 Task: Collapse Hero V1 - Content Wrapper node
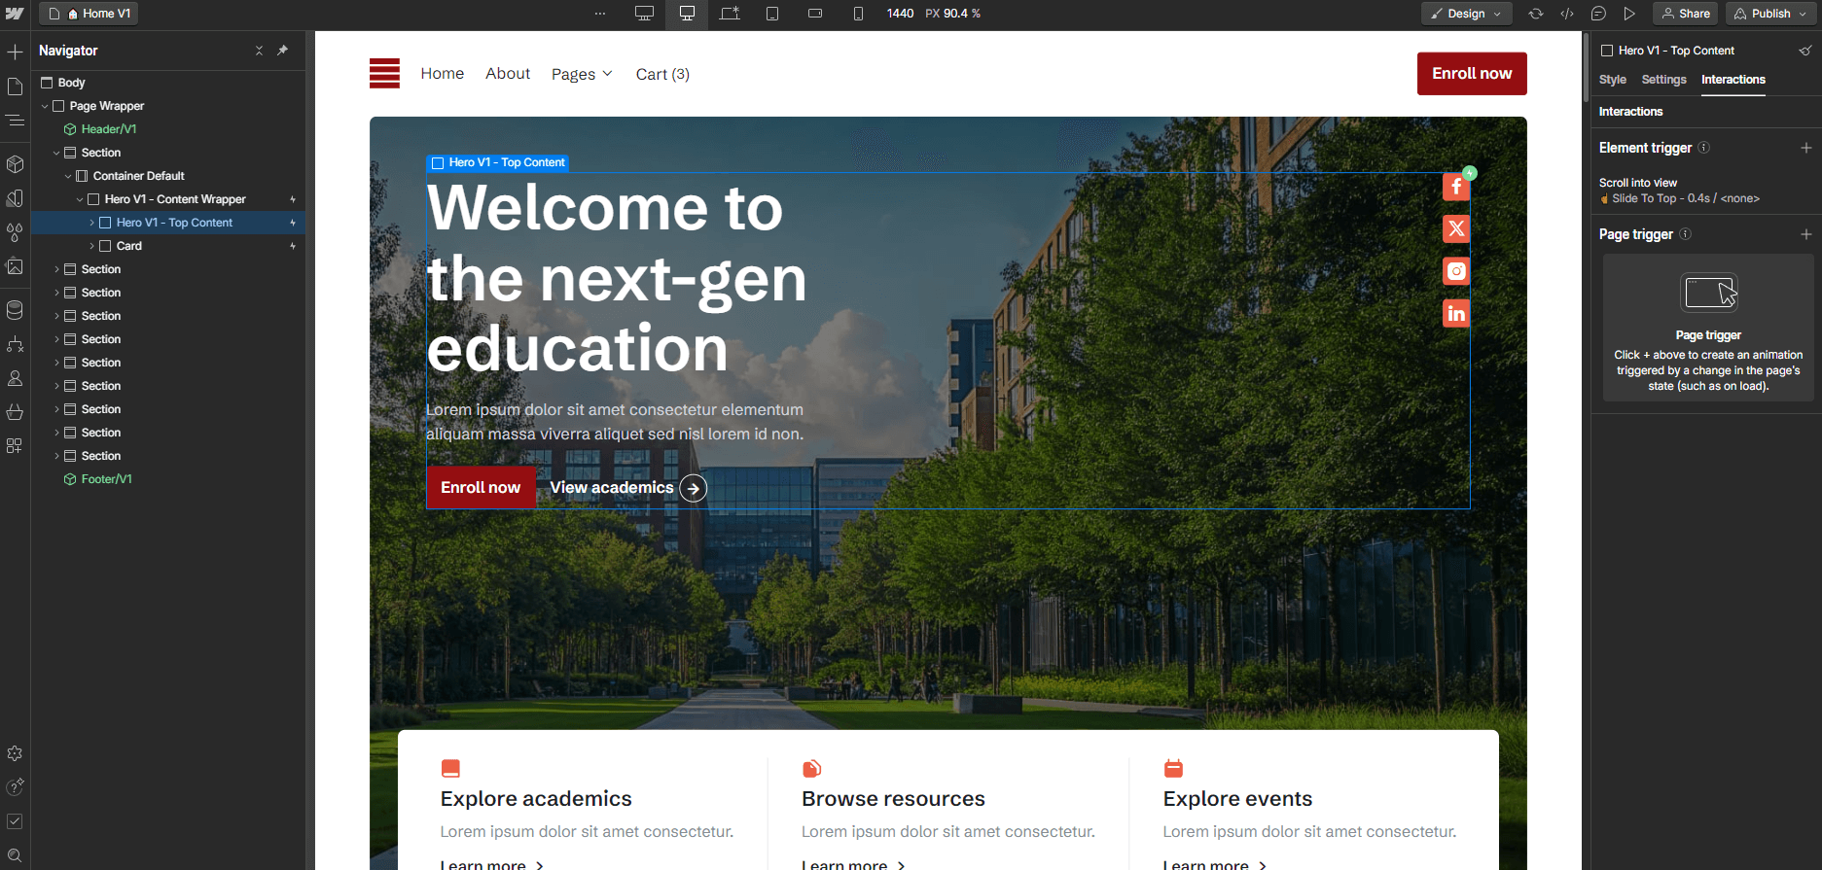click(80, 199)
